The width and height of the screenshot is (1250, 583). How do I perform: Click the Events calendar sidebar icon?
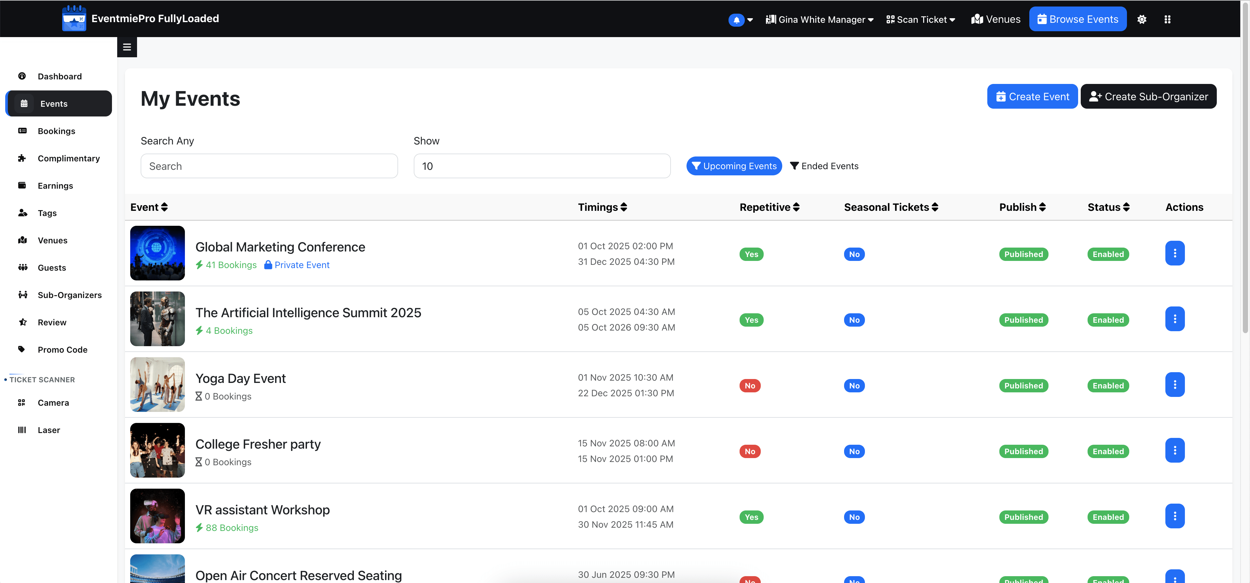[24, 103]
